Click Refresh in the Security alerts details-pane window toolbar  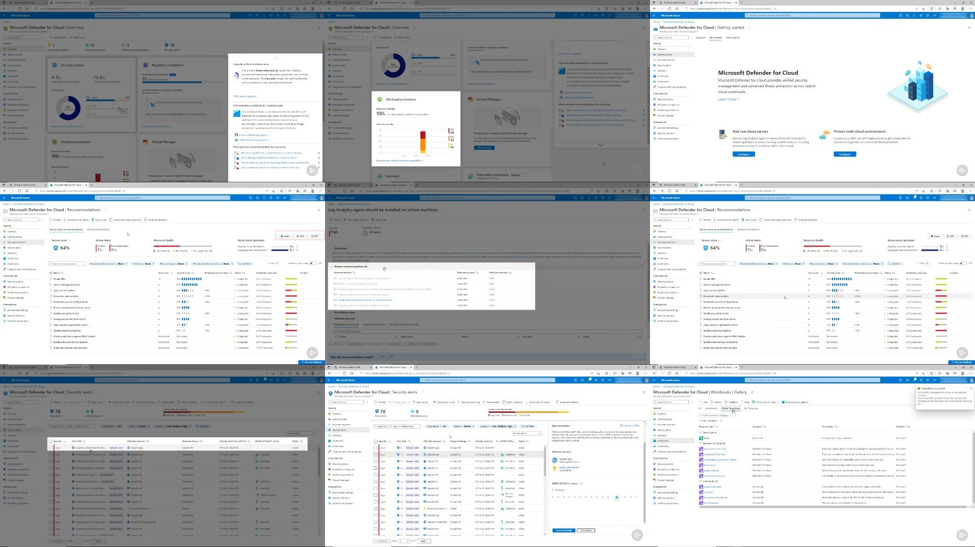[380, 402]
